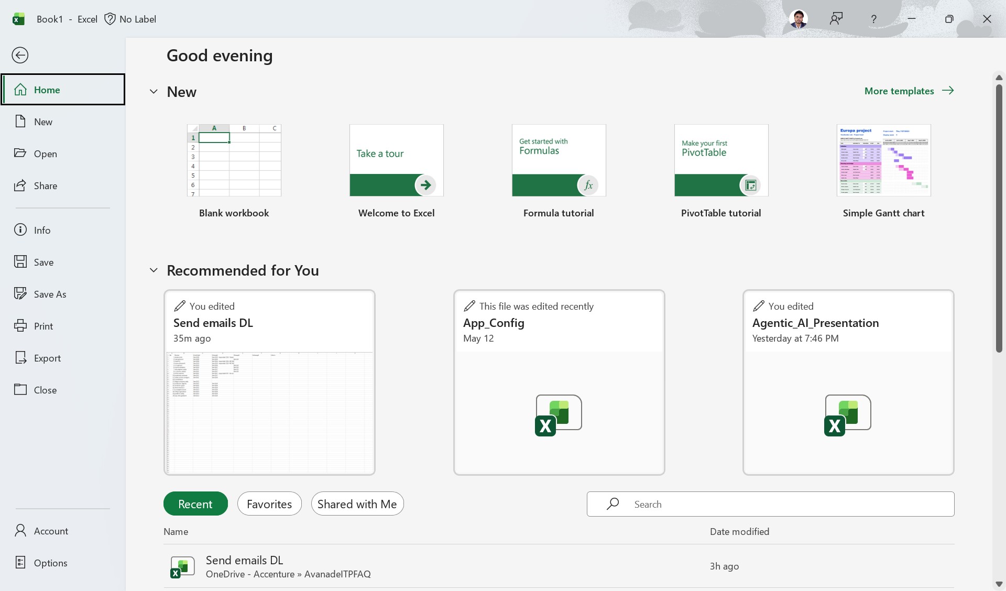This screenshot has width=1006, height=591.
Task: Select Simple Gantt chart template
Action: [884, 171]
